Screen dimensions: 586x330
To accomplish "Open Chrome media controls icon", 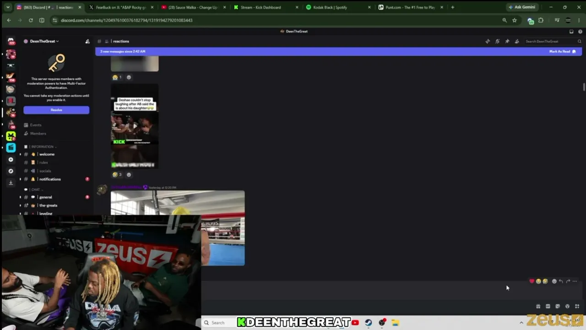I will (557, 20).
